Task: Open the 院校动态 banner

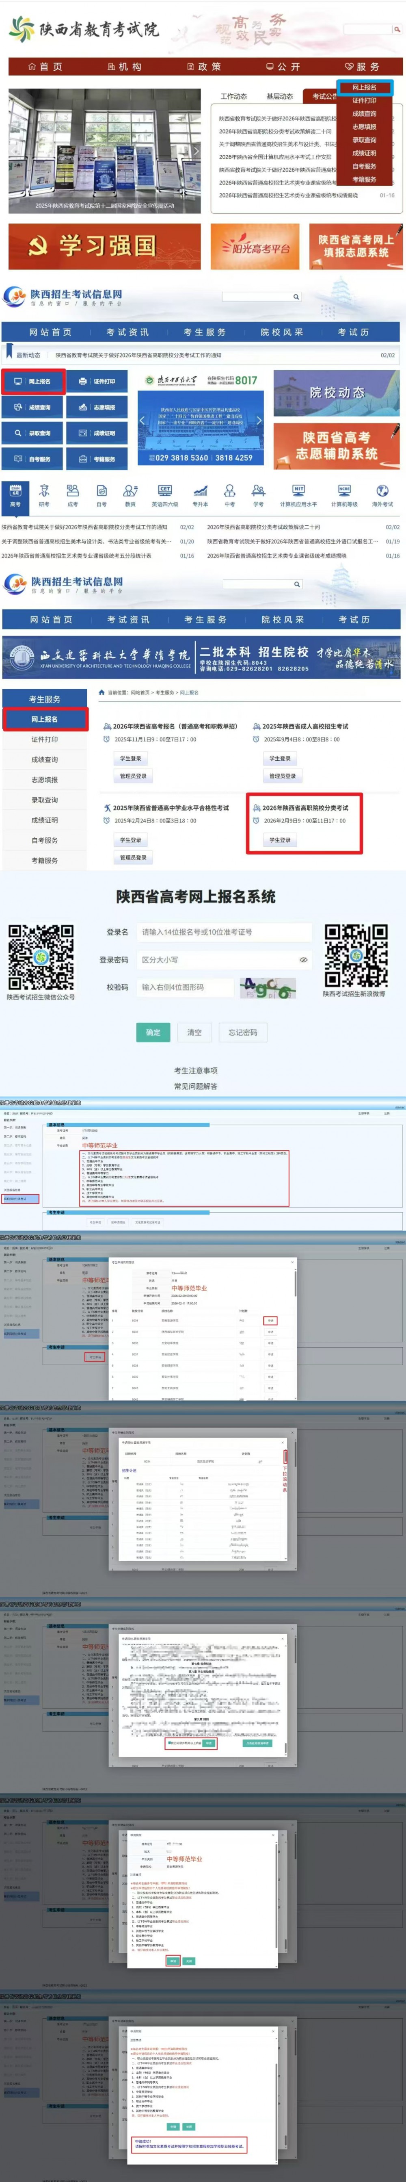Action: (337, 393)
